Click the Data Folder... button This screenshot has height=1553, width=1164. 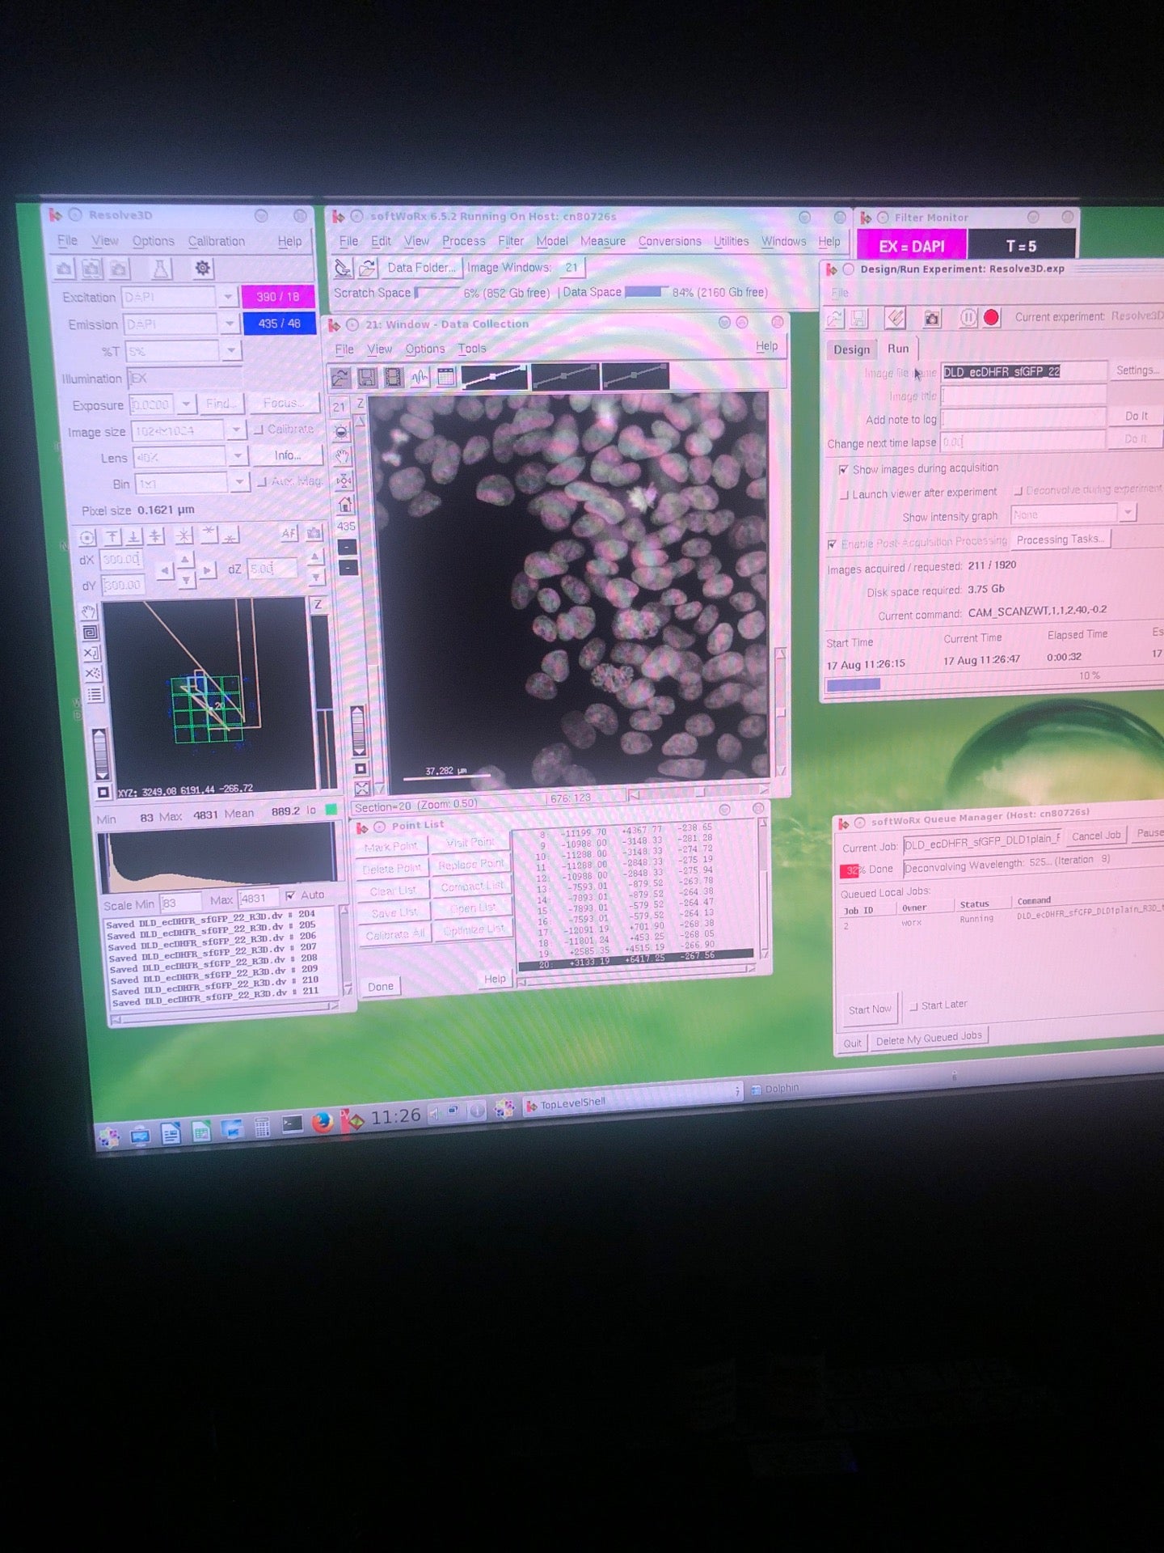[x=420, y=268]
